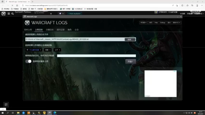205x115 pixels.
Task: Open browser profile icon
Action: click(x=197, y=5)
